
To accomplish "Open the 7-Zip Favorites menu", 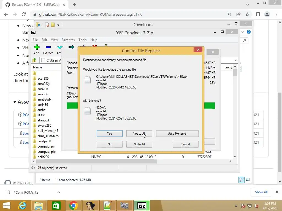I will coord(68,40).
